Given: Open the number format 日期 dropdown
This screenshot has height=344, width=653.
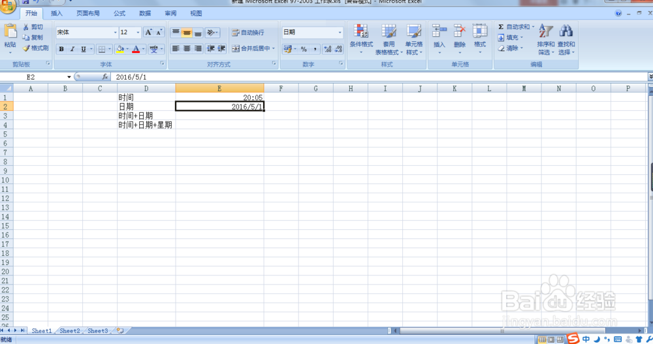Looking at the screenshot, I should 340,33.
